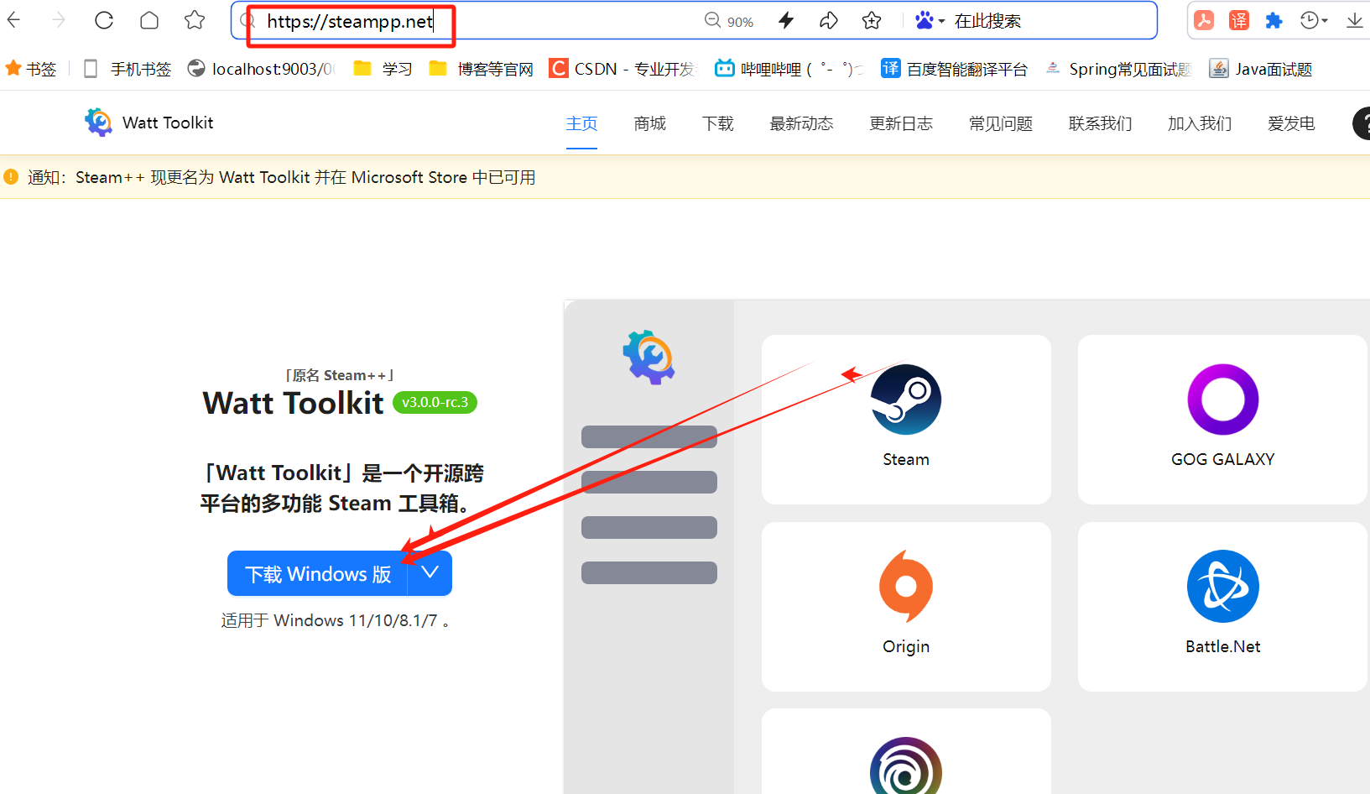Open CSDN bookmark
1370x794 pixels.
622,69
